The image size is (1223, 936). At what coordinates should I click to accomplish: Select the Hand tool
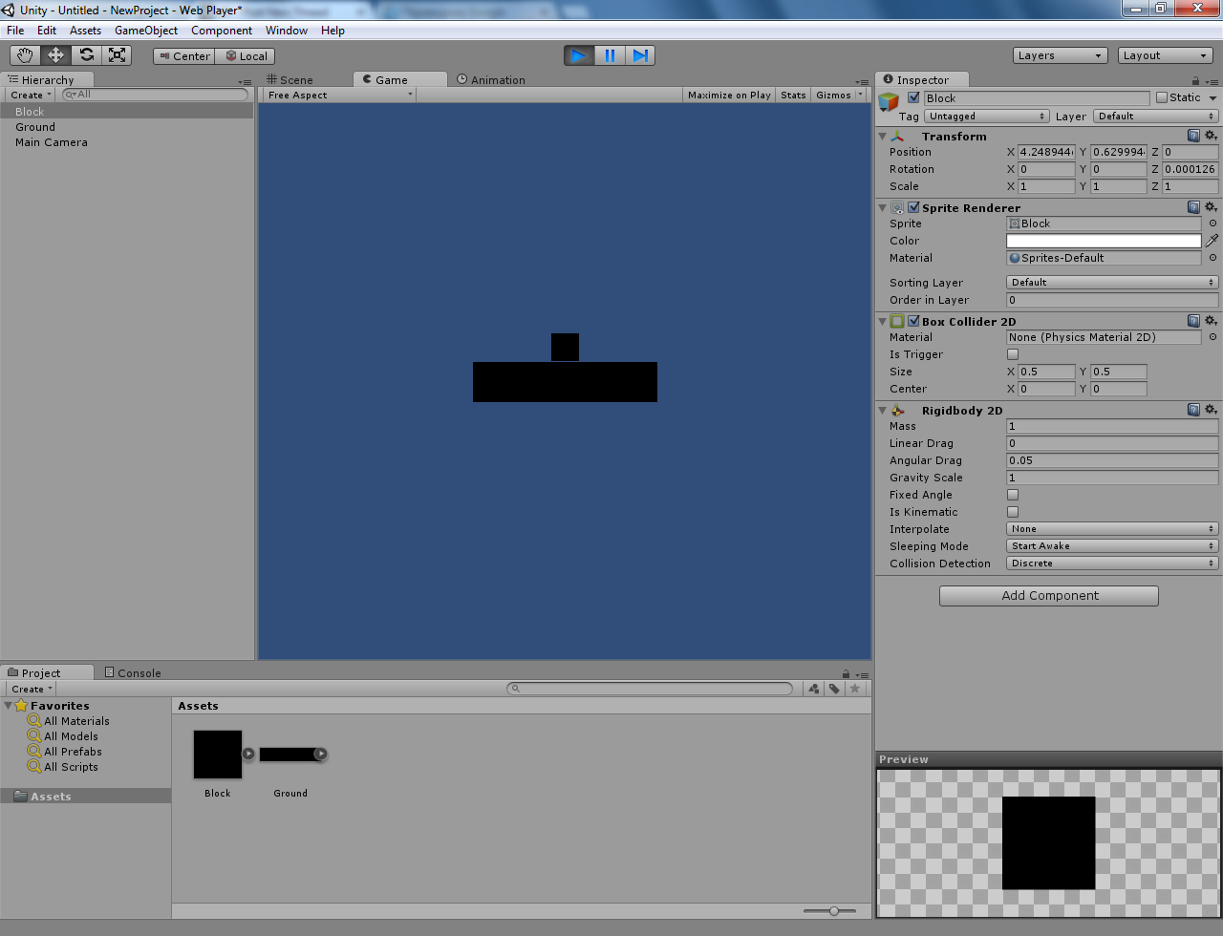click(x=24, y=54)
